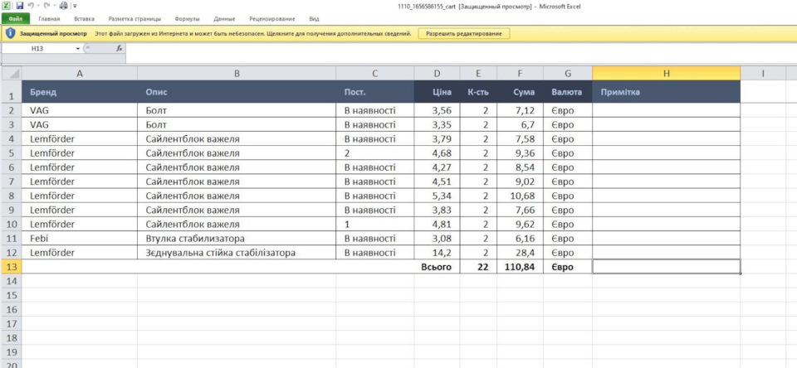
Task: Click the Excel application icon in the title bar
Action: pos(6,6)
